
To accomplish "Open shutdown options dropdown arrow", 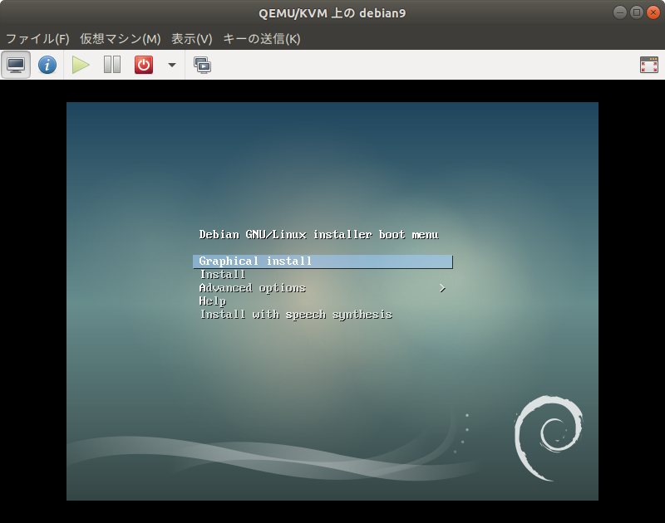I will tap(172, 65).
